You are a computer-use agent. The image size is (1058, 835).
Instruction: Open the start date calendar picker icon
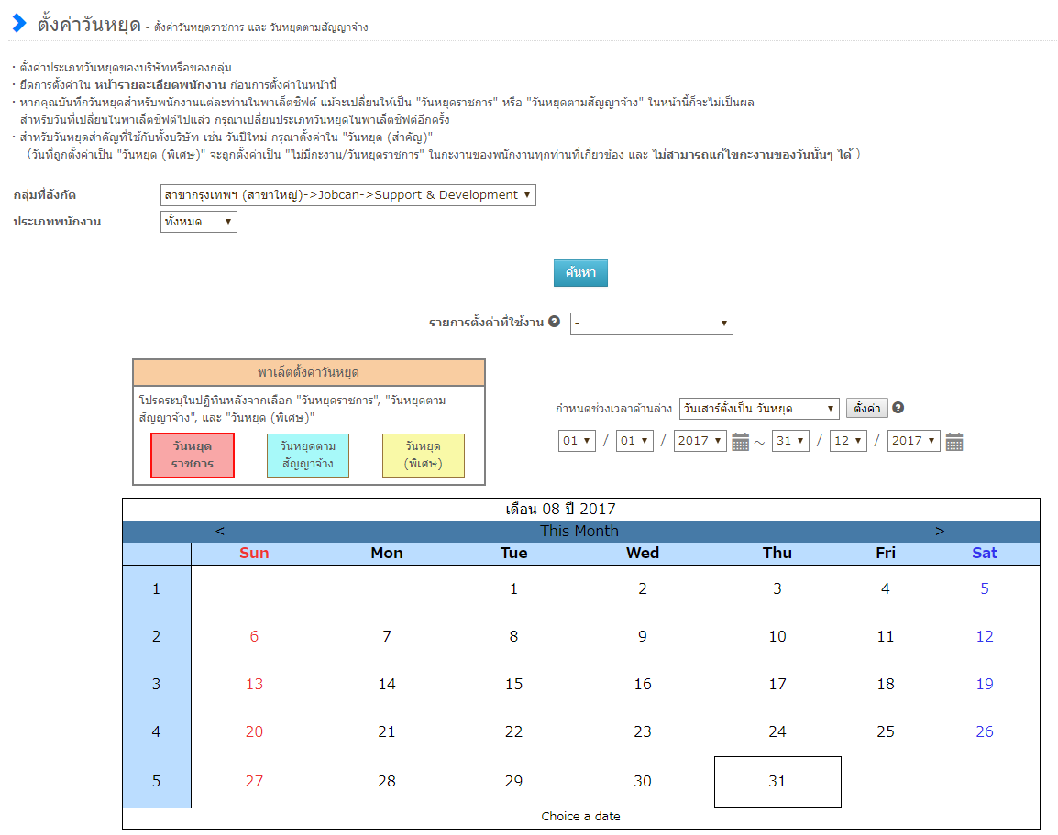click(741, 442)
